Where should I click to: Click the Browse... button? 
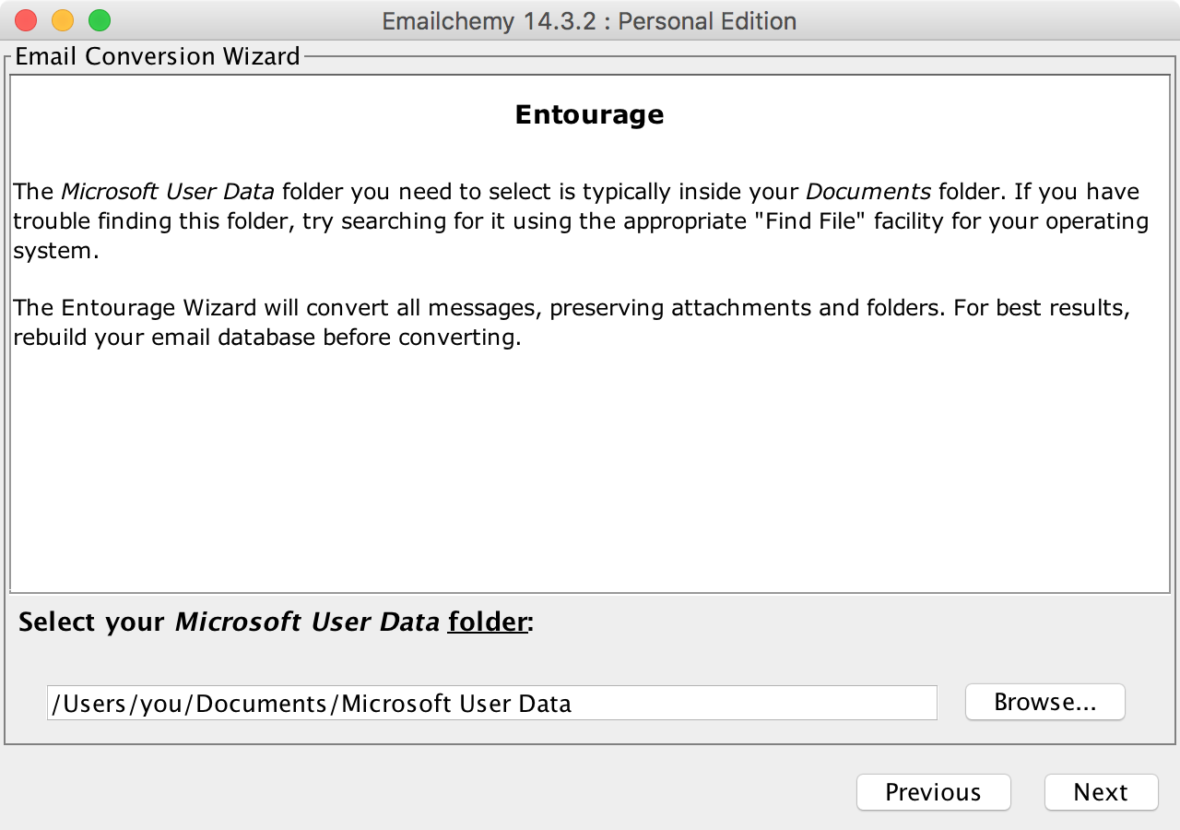[1044, 703]
